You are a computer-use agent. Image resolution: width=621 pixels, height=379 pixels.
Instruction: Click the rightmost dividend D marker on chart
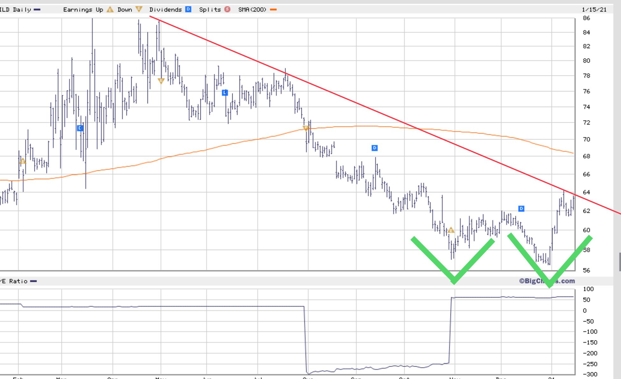click(521, 209)
